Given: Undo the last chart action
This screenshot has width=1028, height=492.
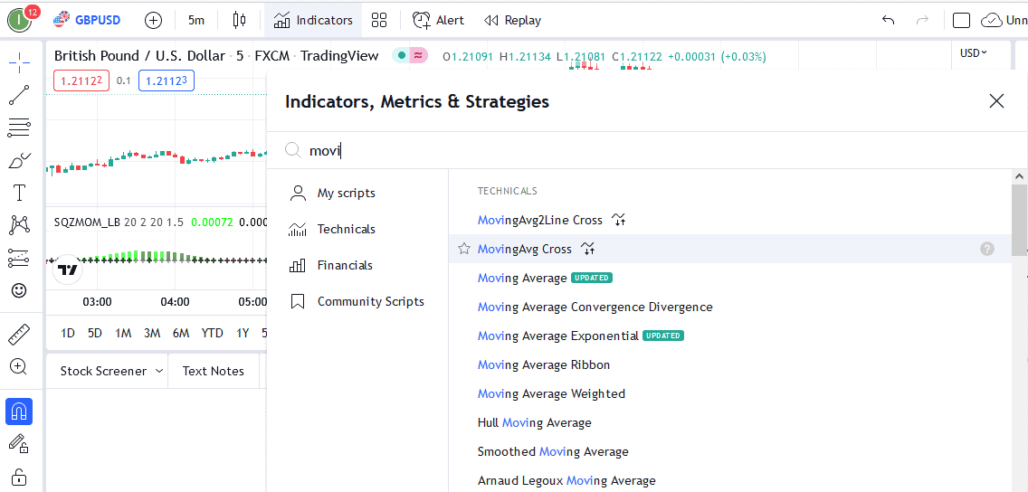Looking at the screenshot, I should coord(889,20).
